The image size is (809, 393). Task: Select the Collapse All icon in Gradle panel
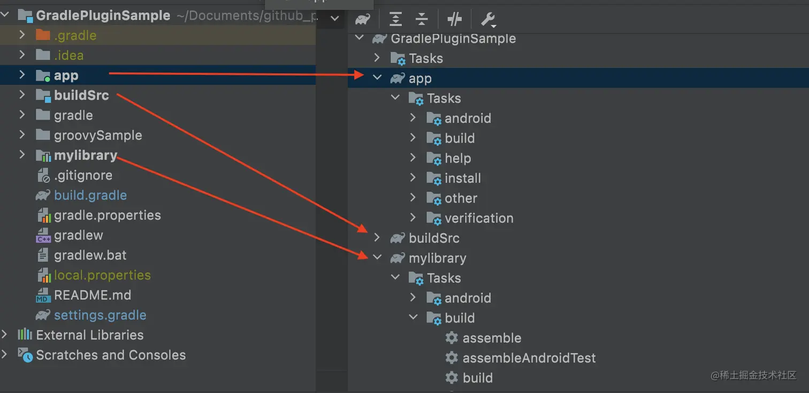tap(422, 19)
